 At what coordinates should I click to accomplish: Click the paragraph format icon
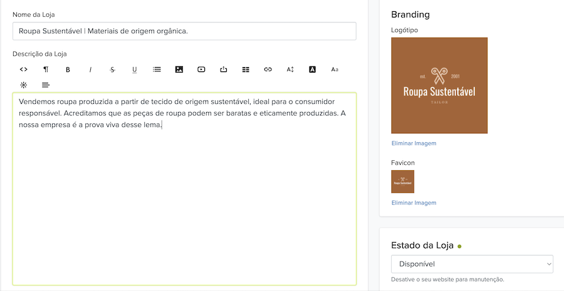46,69
